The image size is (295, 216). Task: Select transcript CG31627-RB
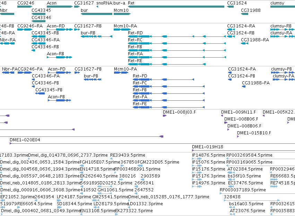pos(88,26)
